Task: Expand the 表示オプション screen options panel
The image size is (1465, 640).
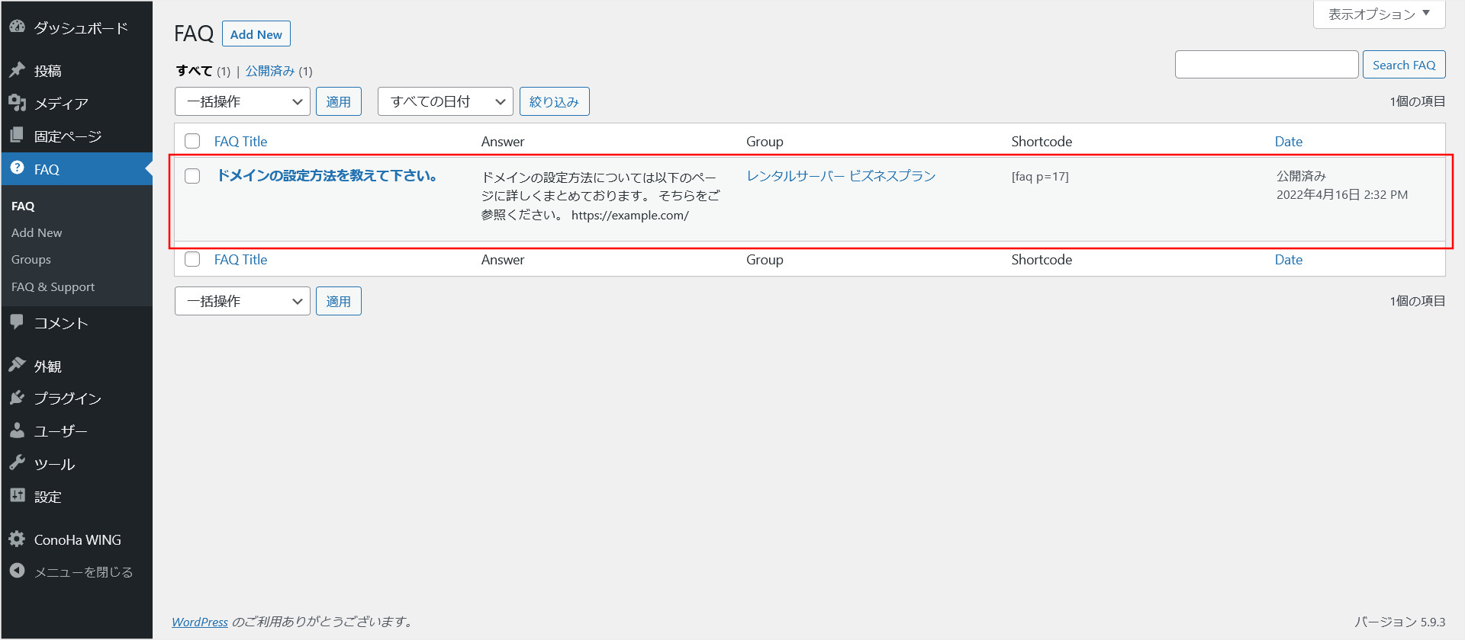Action: tap(1379, 14)
